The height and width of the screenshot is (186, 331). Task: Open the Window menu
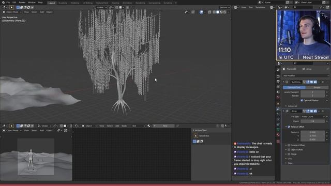(x=32, y=3)
